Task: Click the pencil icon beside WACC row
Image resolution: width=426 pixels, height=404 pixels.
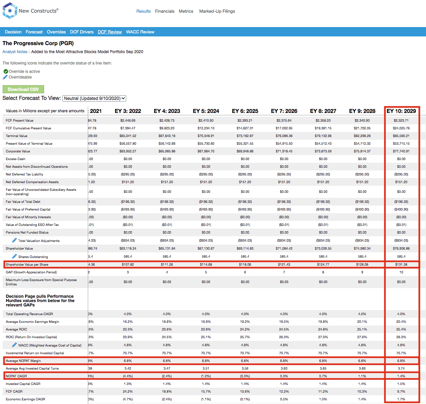Action: pyautogui.click(x=14, y=345)
